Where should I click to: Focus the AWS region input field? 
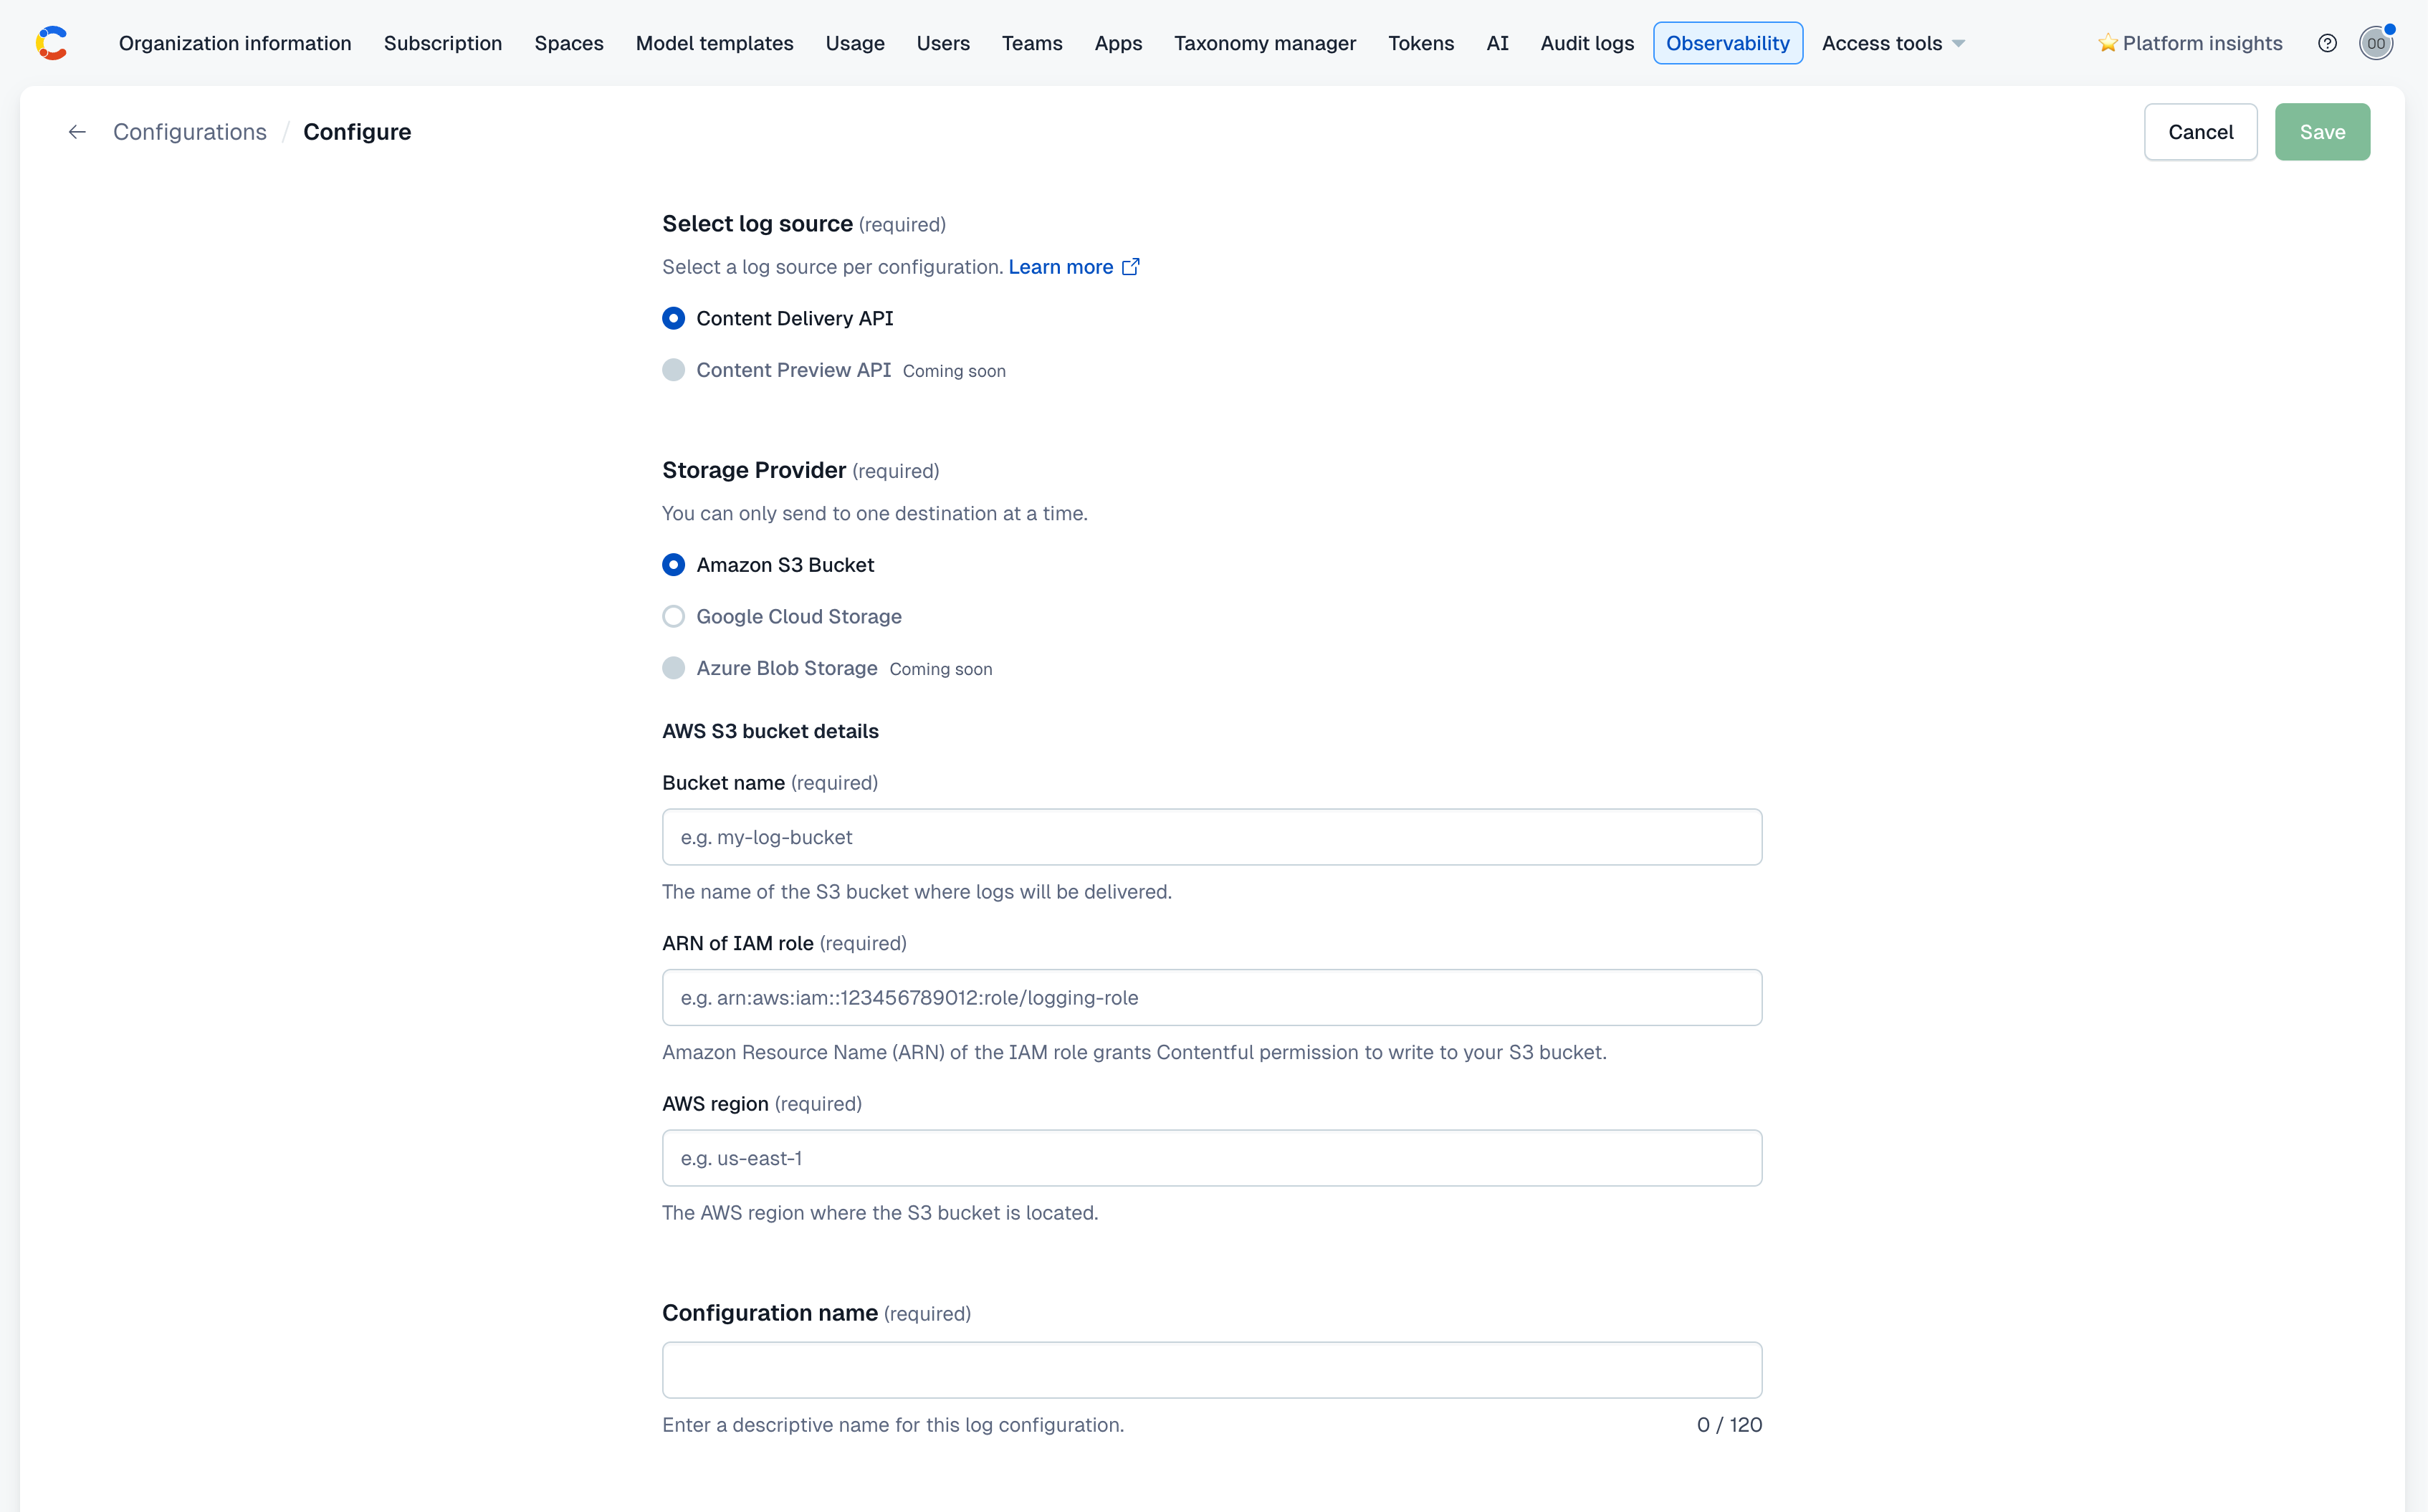1212,1158
